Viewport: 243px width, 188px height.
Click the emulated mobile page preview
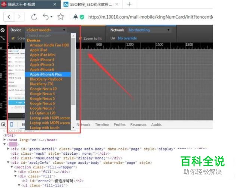(16, 81)
